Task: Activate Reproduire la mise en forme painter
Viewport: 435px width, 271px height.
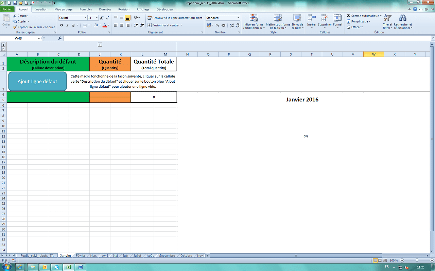Action: (x=34, y=27)
